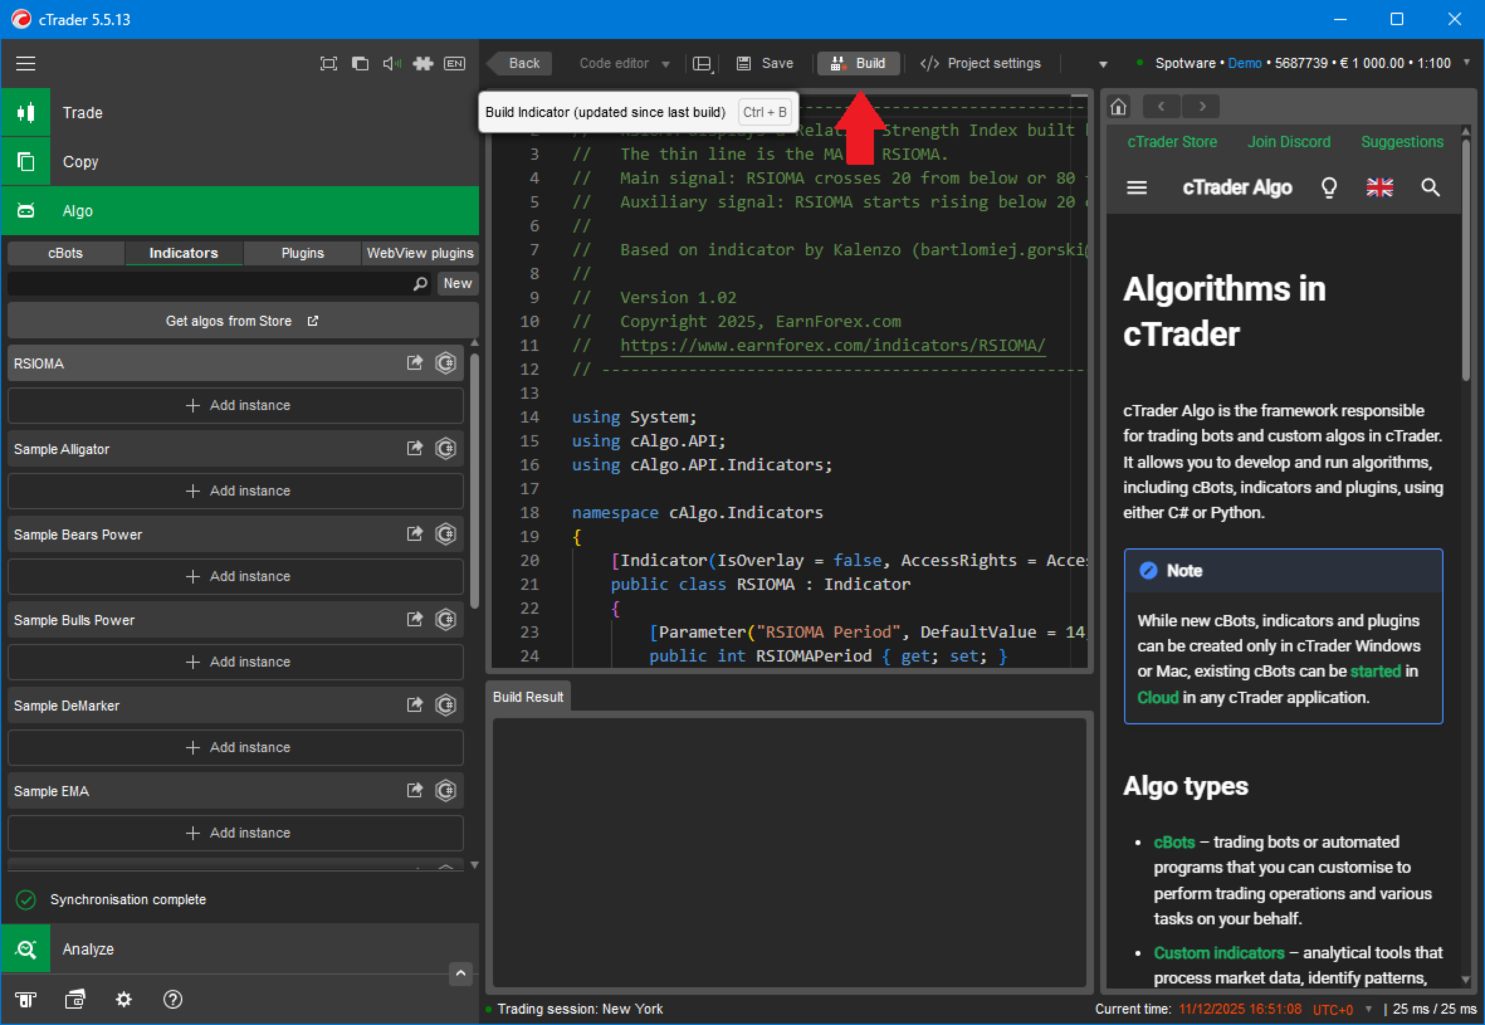Click the Get algos from Store button
The height and width of the screenshot is (1025, 1485).
pos(243,320)
